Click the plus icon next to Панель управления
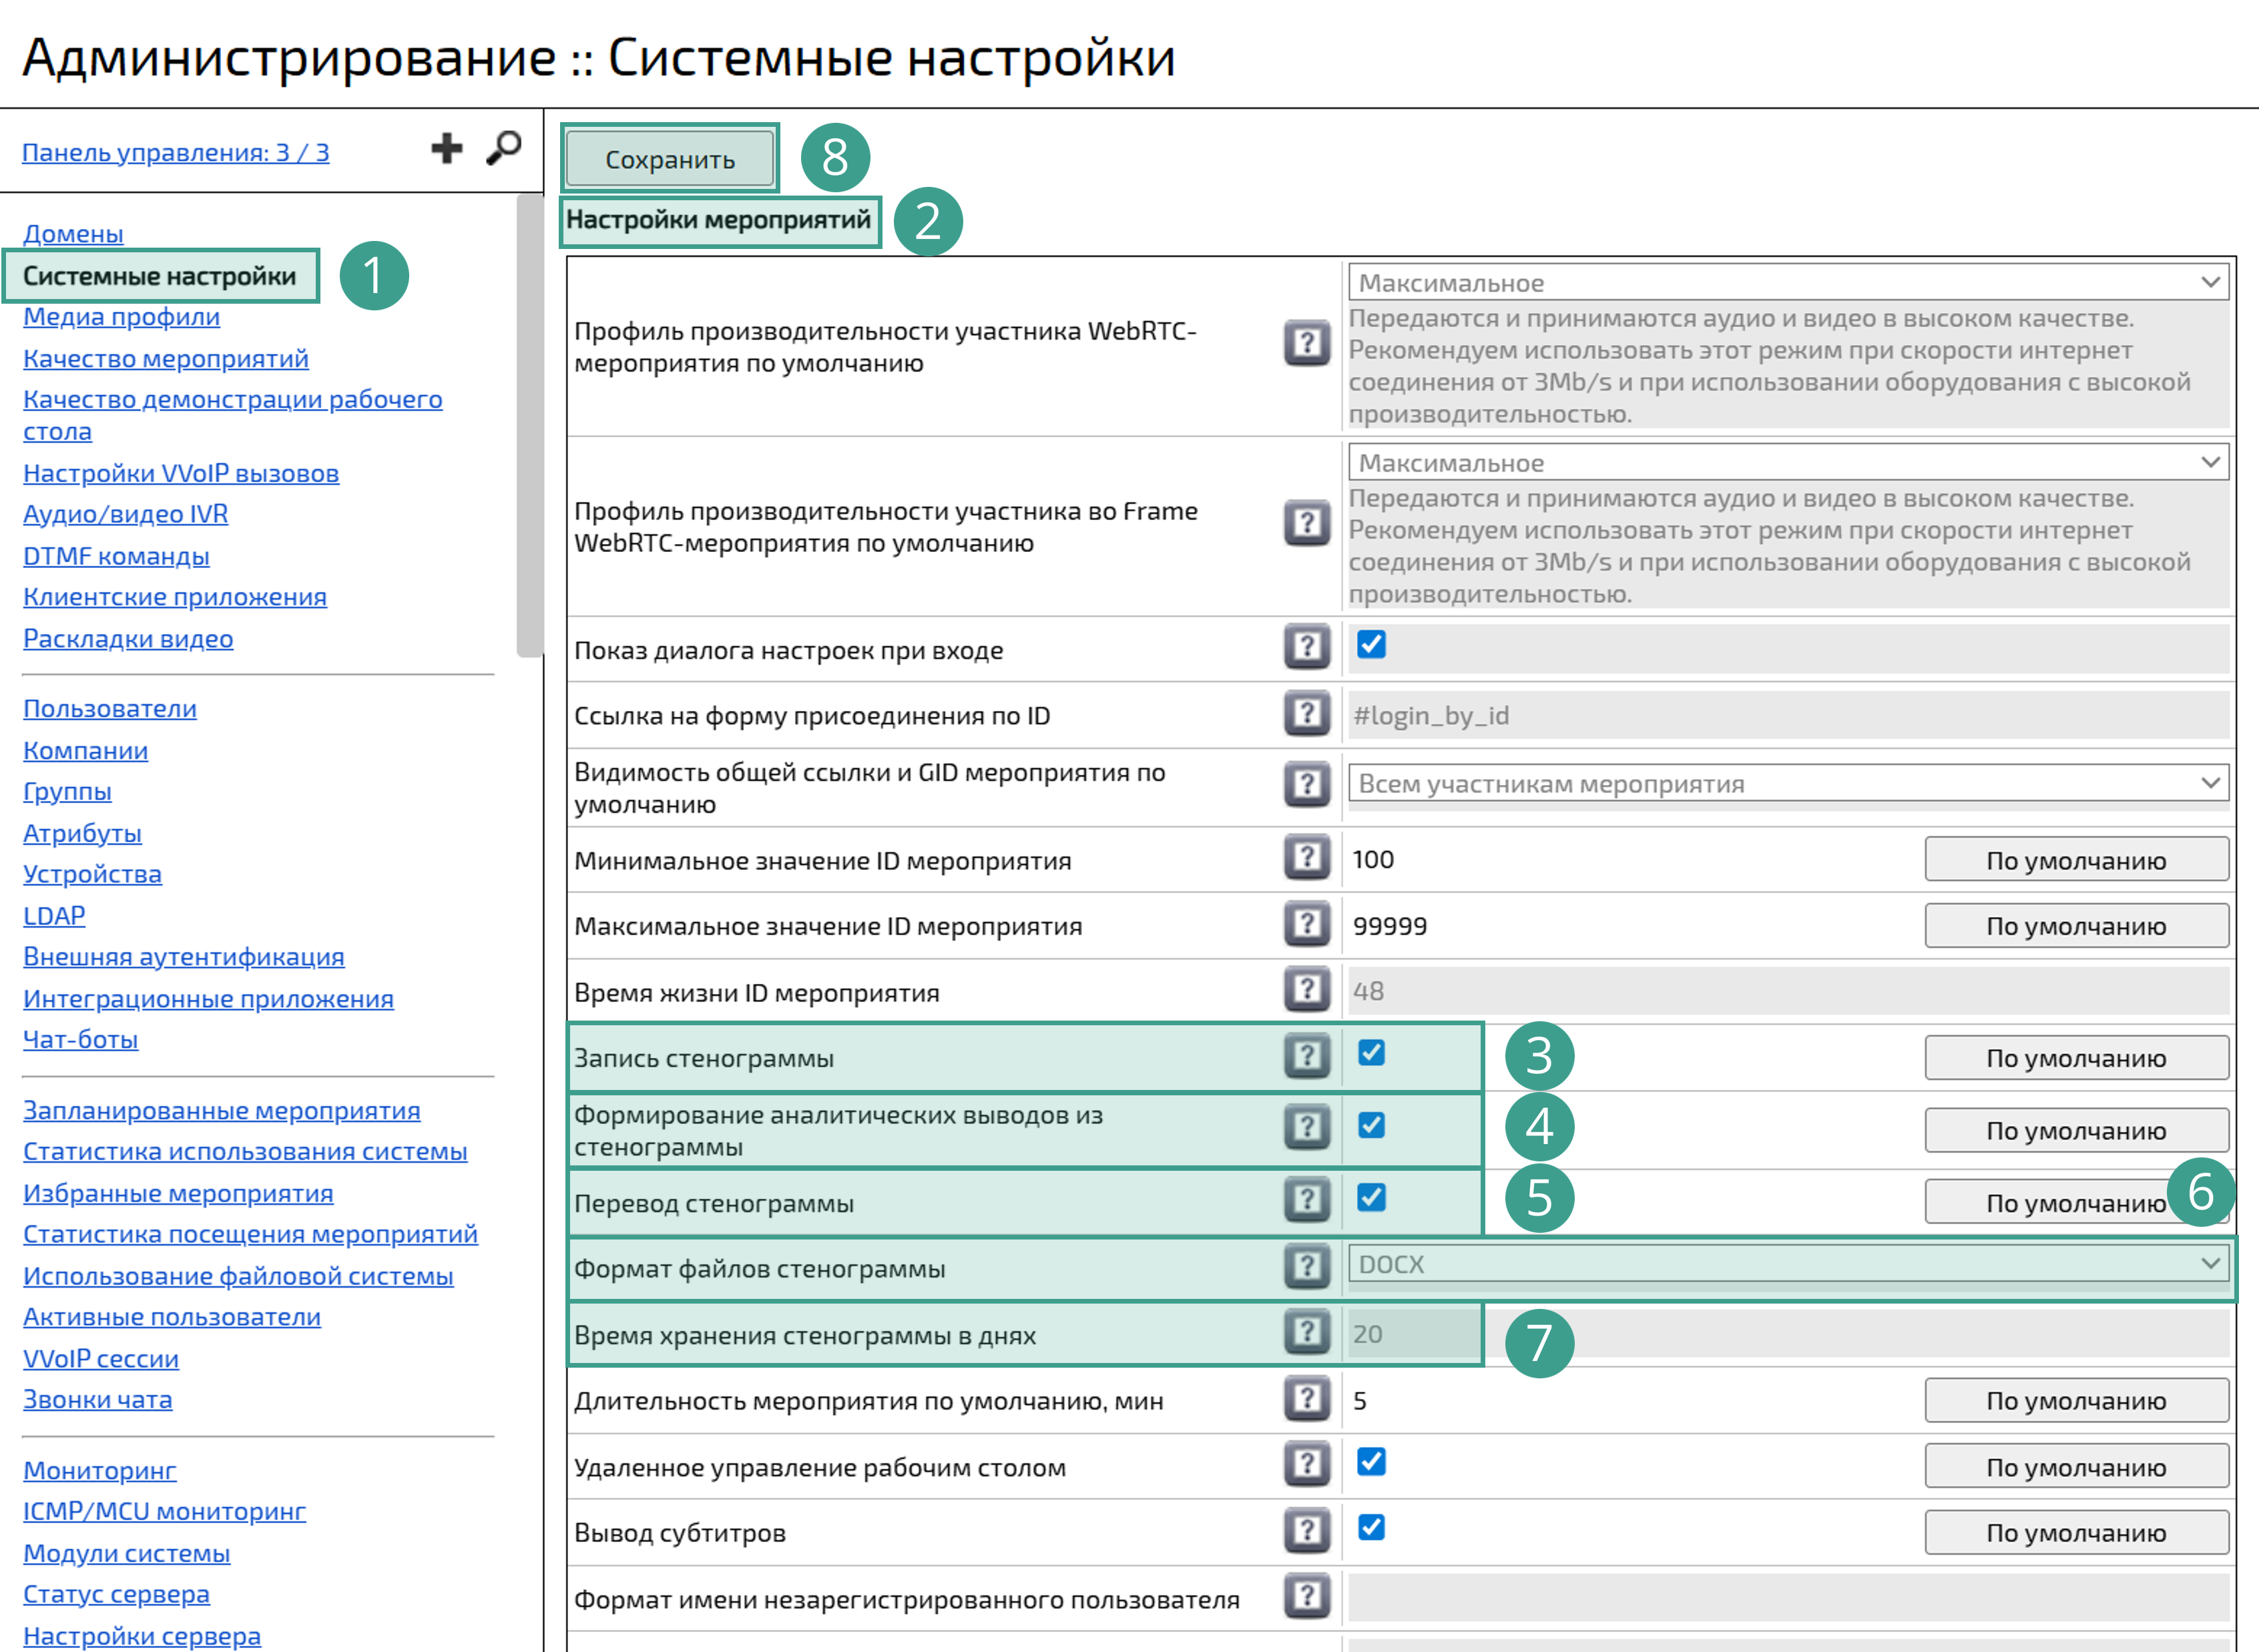The width and height of the screenshot is (2259, 1652). [x=446, y=148]
